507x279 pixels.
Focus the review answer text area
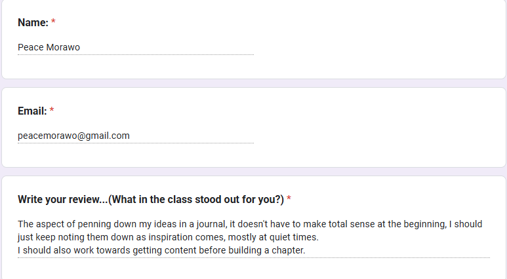coord(254,237)
